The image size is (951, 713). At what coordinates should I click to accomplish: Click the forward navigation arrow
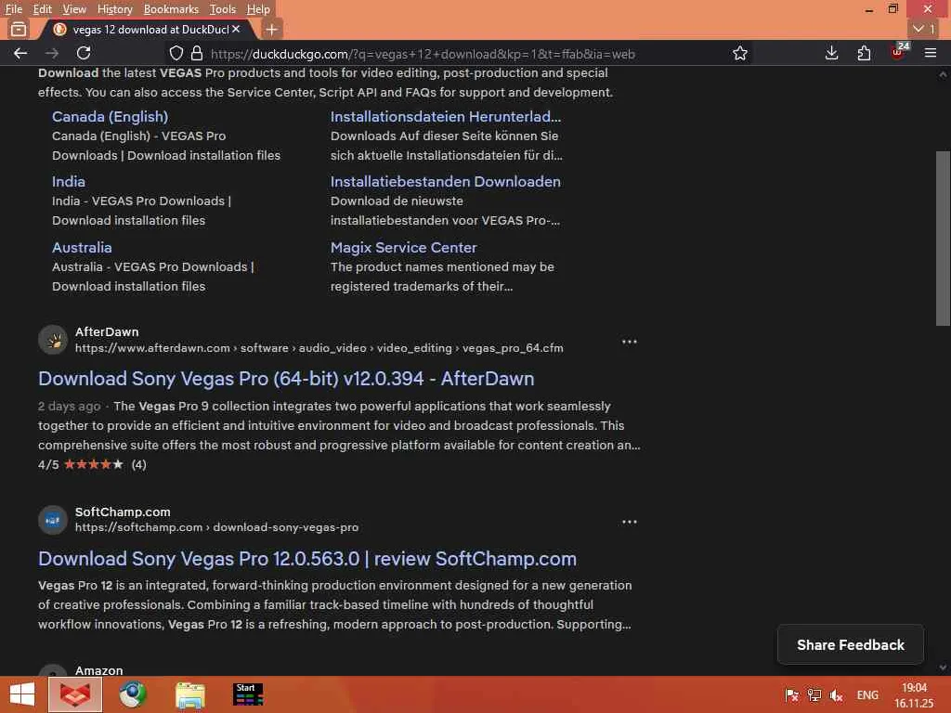coord(52,53)
